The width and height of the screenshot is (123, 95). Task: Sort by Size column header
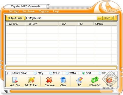85,24
